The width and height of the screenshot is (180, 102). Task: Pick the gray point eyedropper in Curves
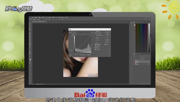[x=82, y=55]
